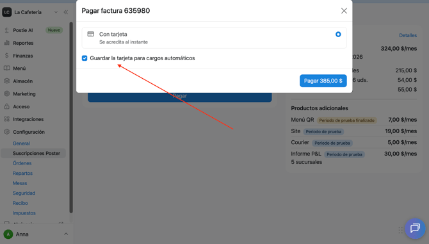The width and height of the screenshot is (429, 244).
Task: Click the Menú QR product row
Action: (353, 120)
